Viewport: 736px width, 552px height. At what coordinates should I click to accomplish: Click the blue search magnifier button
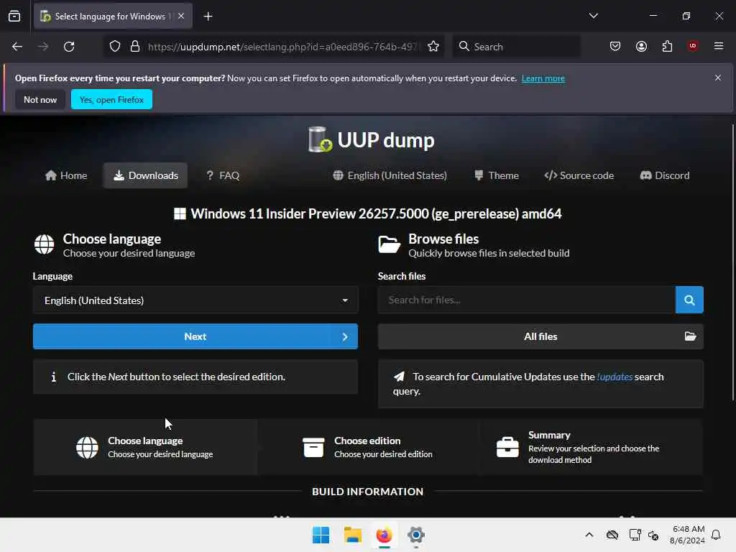coord(689,300)
